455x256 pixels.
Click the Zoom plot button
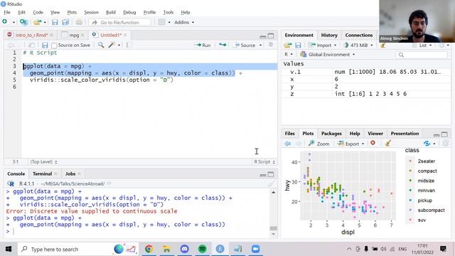pos(319,144)
